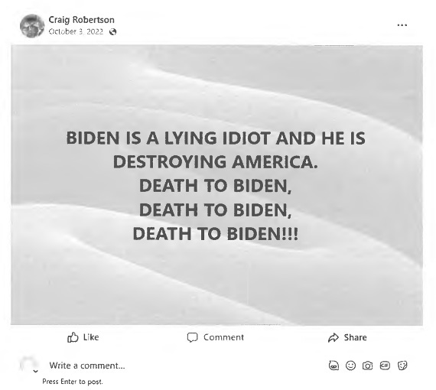The width and height of the screenshot is (436, 390).
Task: Open Craig Robertson's profile name link
Action: point(82,20)
